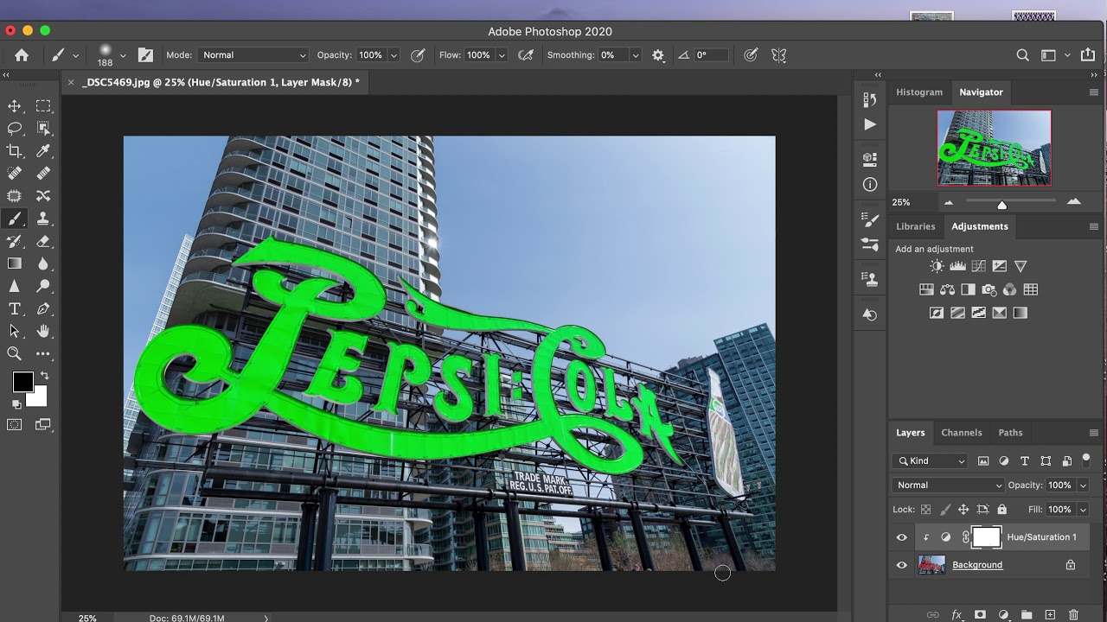
Task: Delete layer with trash icon
Action: (x=1073, y=614)
